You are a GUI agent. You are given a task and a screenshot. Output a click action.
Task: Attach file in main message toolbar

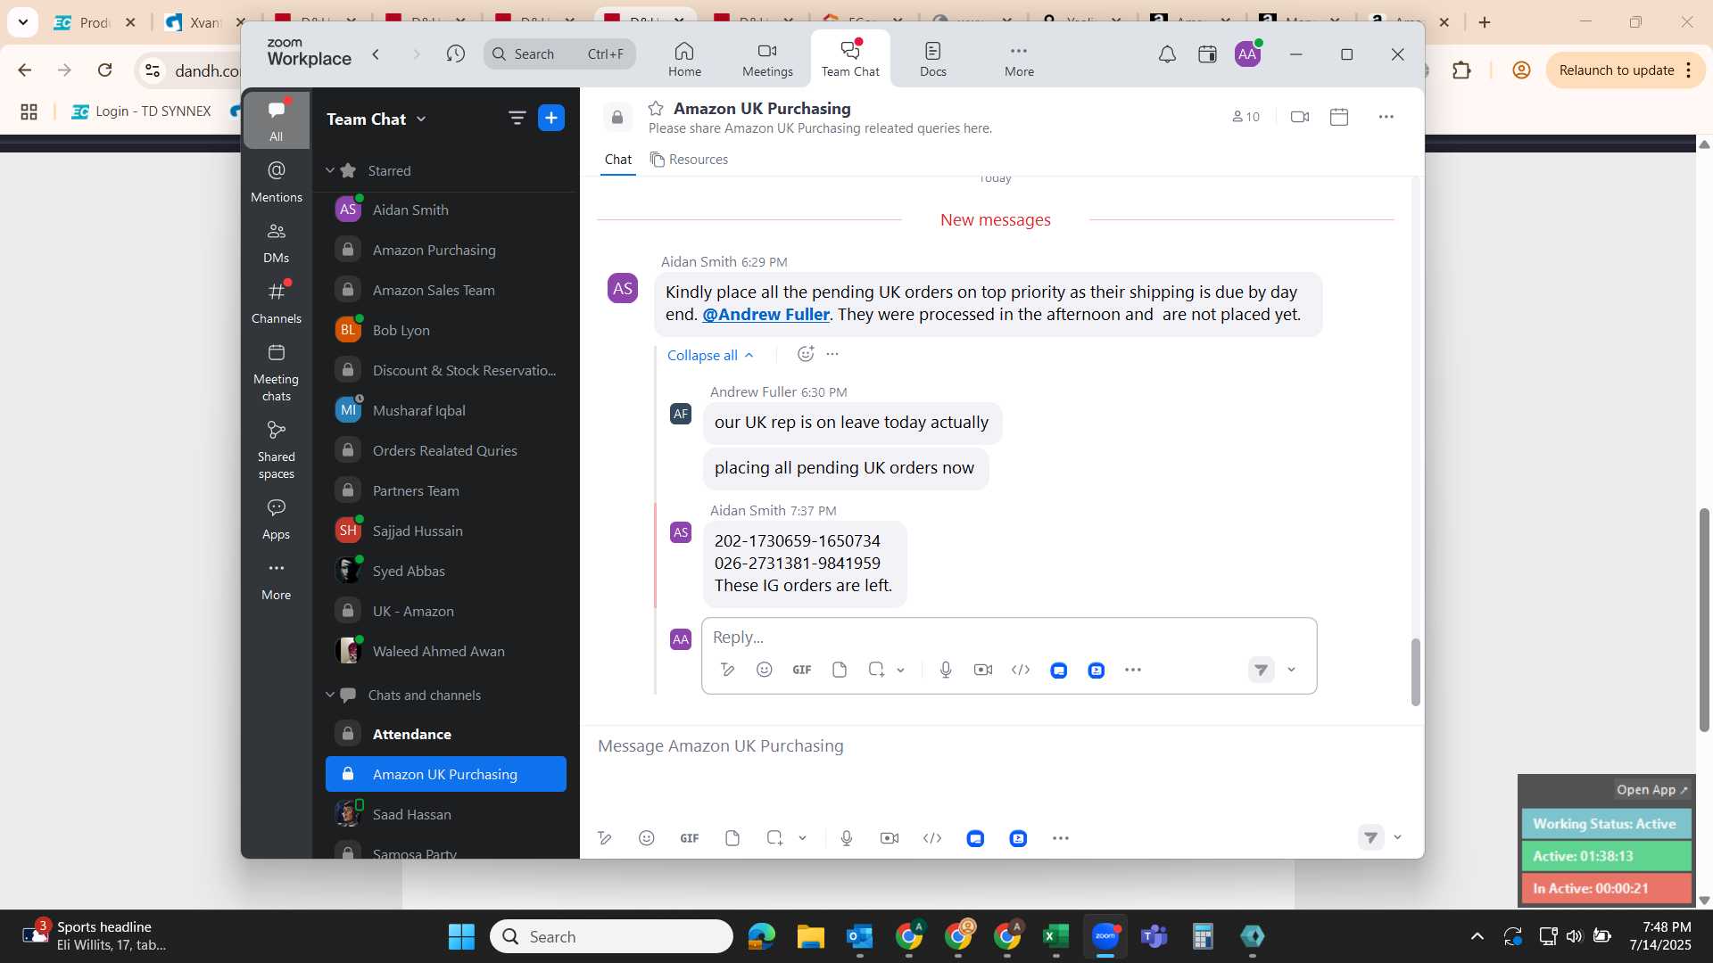click(x=732, y=838)
